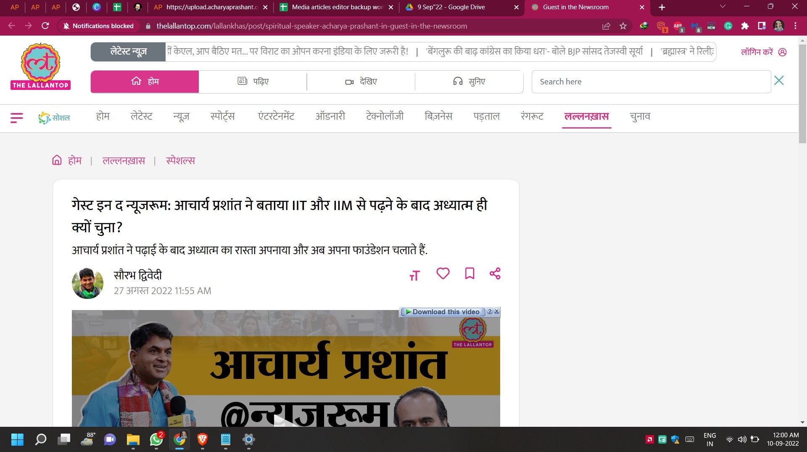Click the heart icon to like the article

(x=443, y=273)
